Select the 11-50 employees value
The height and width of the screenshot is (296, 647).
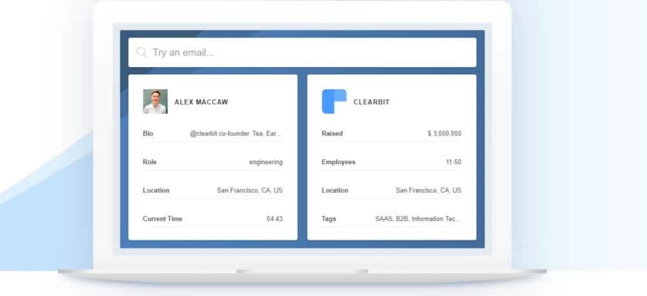453,162
